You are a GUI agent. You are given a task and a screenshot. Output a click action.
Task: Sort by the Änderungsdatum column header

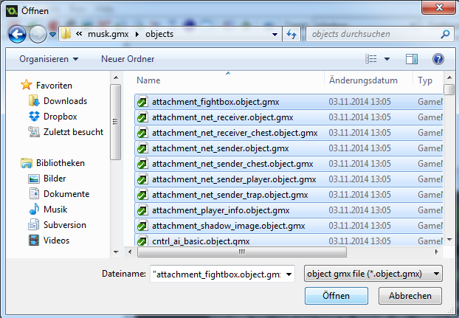point(363,80)
